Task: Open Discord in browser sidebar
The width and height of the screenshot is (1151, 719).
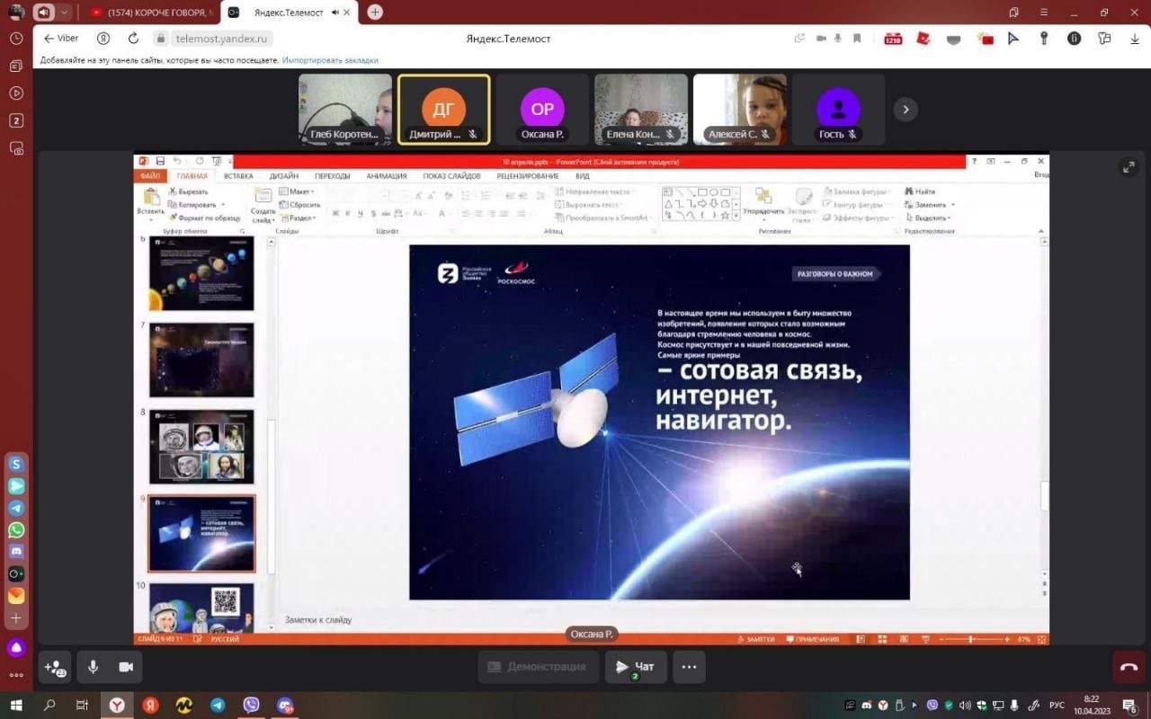Action: coord(16,552)
